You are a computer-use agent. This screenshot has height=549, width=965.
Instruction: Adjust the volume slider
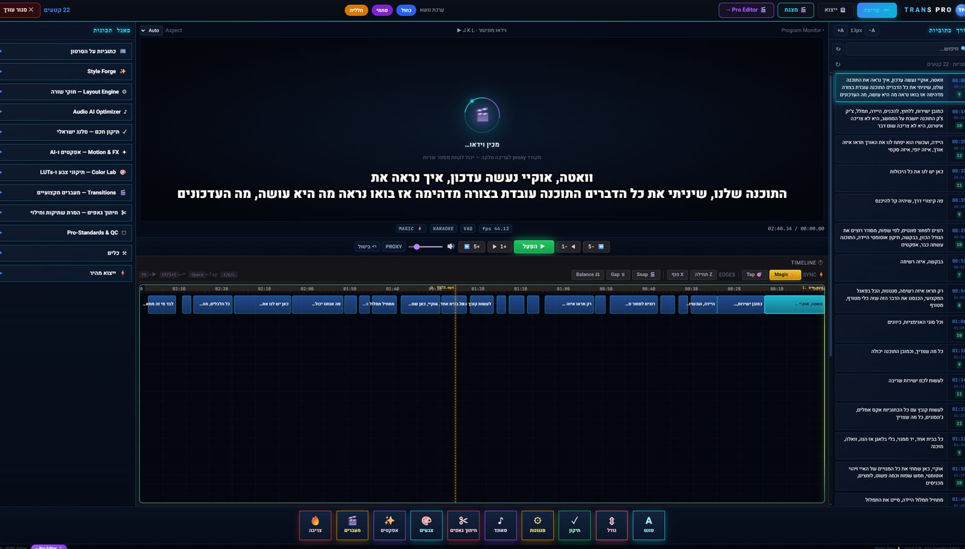click(x=425, y=247)
